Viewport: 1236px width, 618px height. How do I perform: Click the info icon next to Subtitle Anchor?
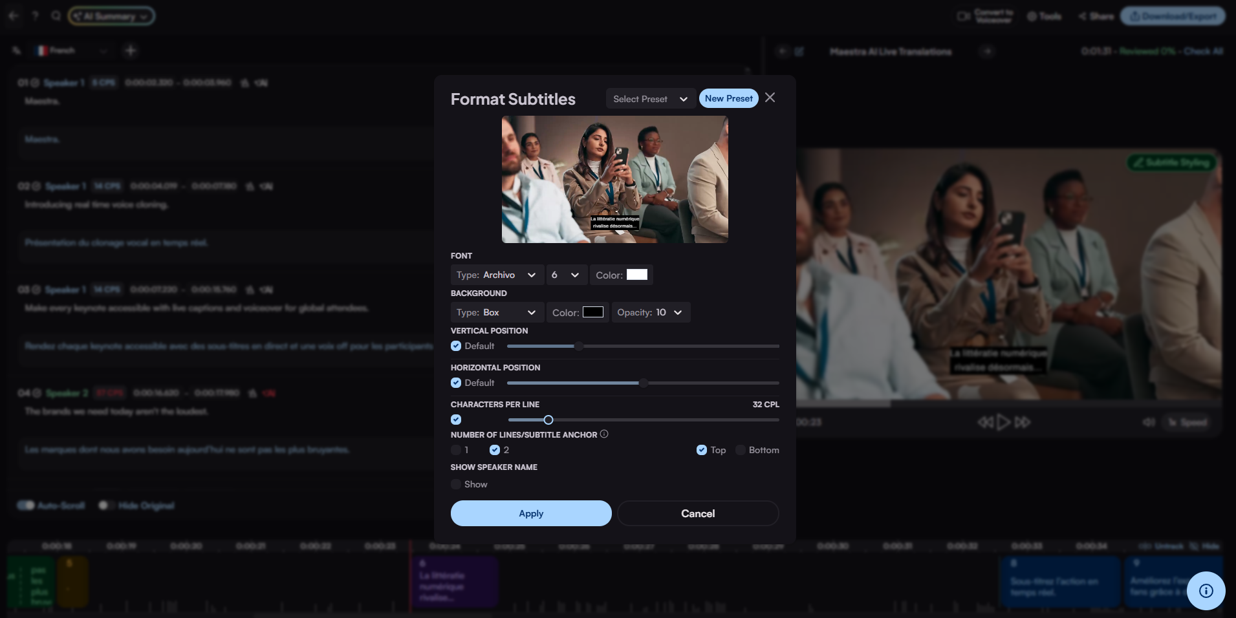tap(604, 434)
